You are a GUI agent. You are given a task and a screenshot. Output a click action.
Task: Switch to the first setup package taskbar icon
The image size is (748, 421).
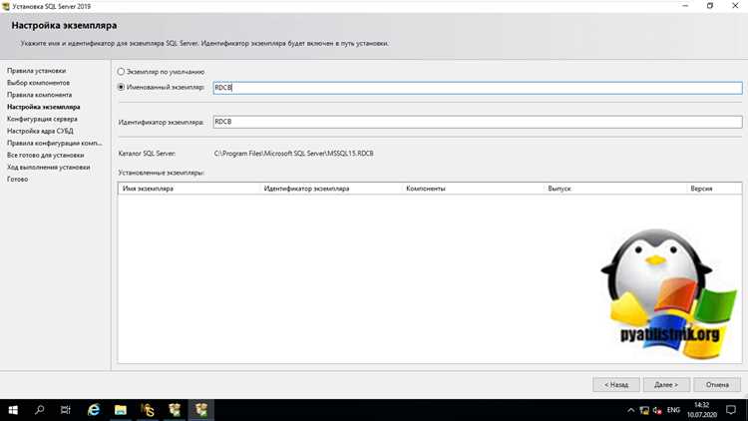click(x=175, y=410)
